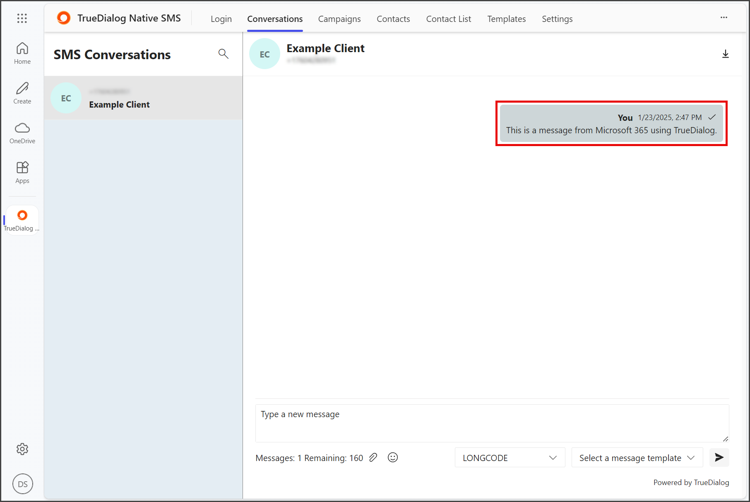Click the SMS Conversations heading
750x502 pixels.
click(112, 55)
